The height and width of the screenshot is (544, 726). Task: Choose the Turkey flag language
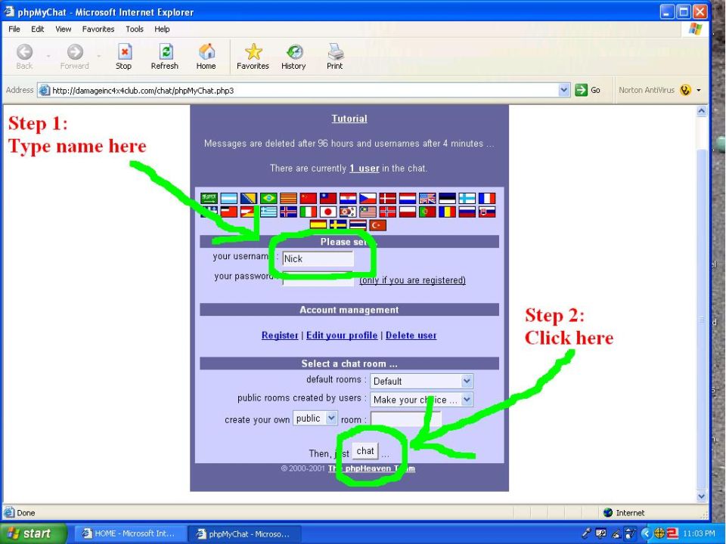point(378,225)
